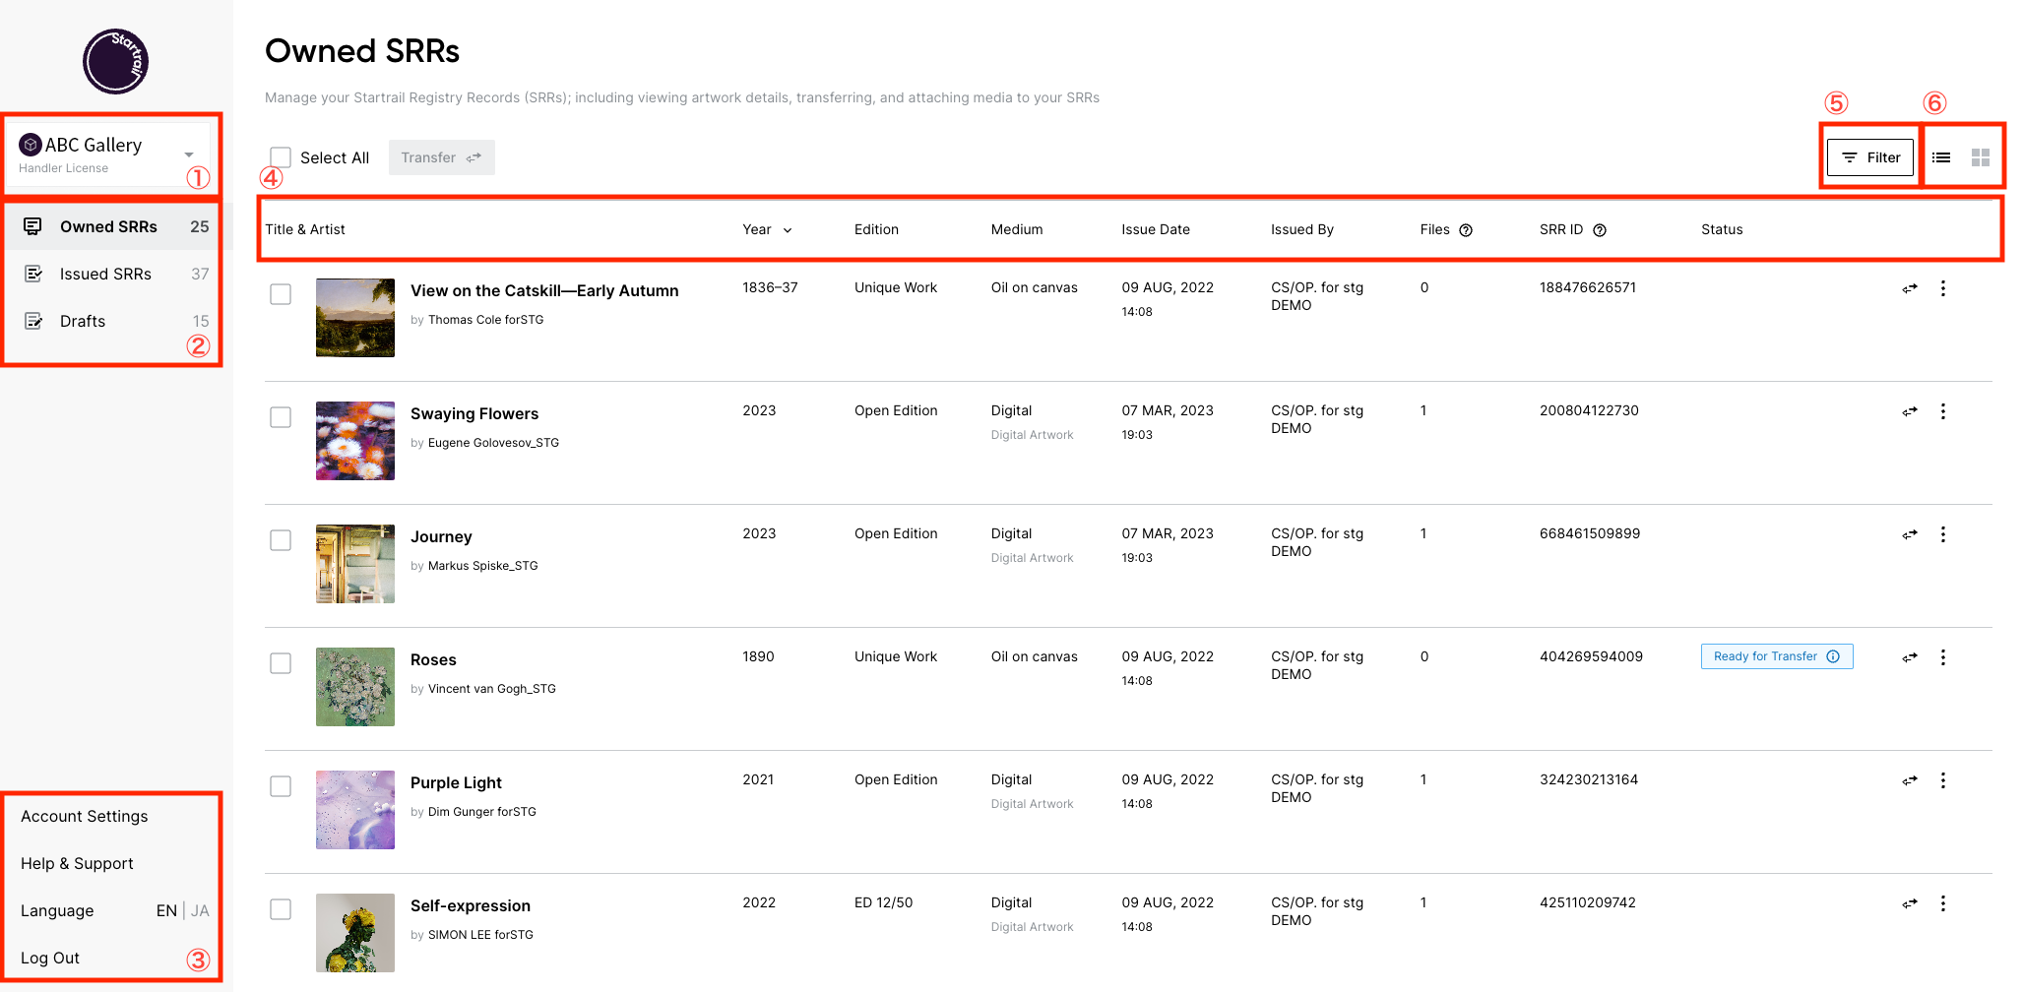This screenshot has height=992, width=2023.
Task: Open more options for Journey row
Action: coord(1942,534)
